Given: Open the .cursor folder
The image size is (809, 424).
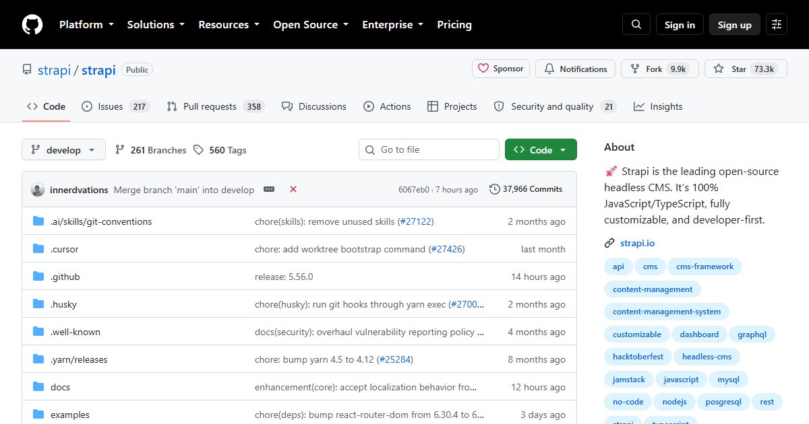Looking at the screenshot, I should tap(64, 249).
